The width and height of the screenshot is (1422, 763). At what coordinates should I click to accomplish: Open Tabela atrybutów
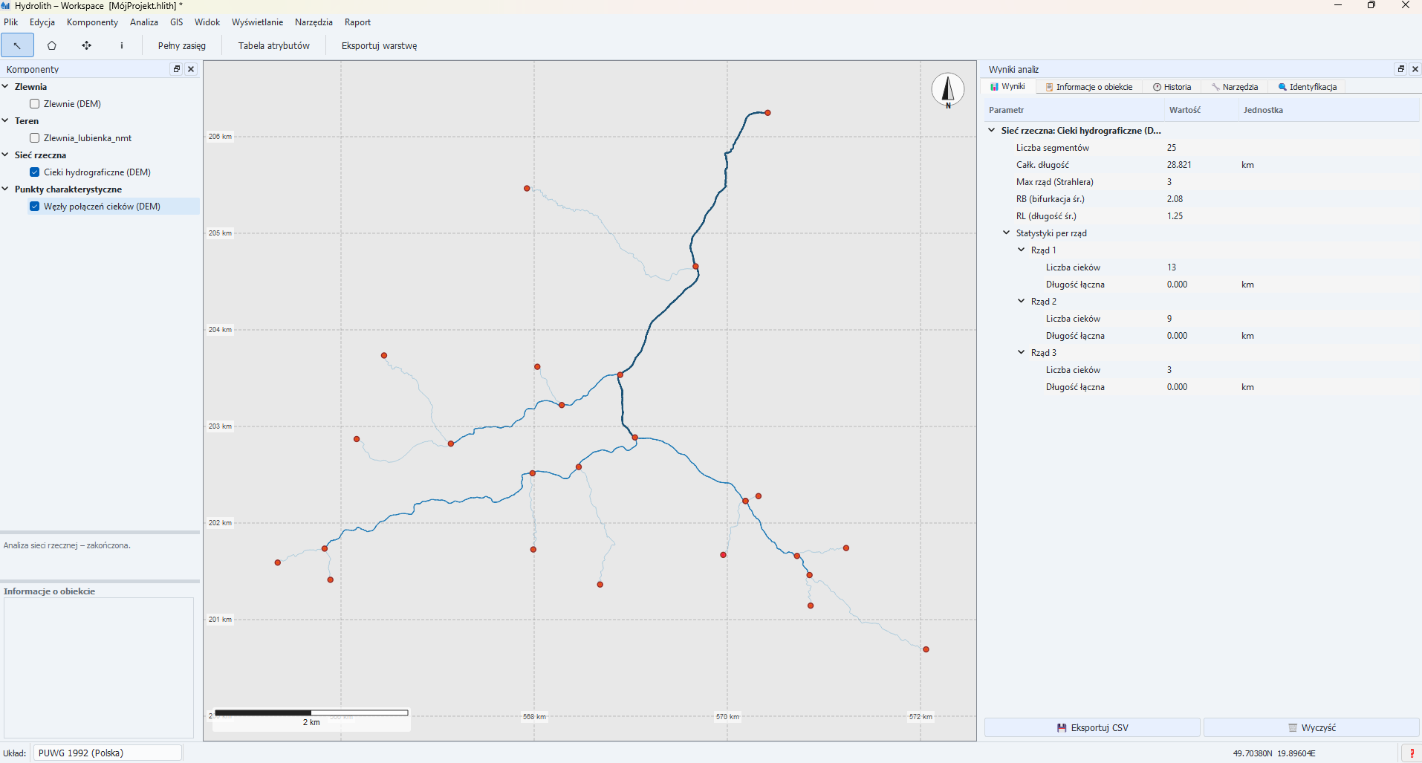pyautogui.click(x=274, y=45)
